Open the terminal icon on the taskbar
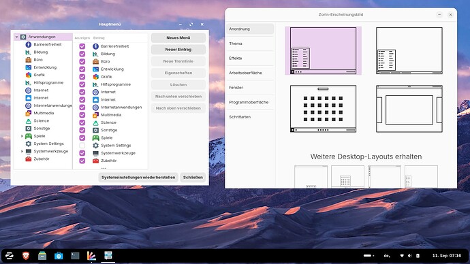 (75, 256)
